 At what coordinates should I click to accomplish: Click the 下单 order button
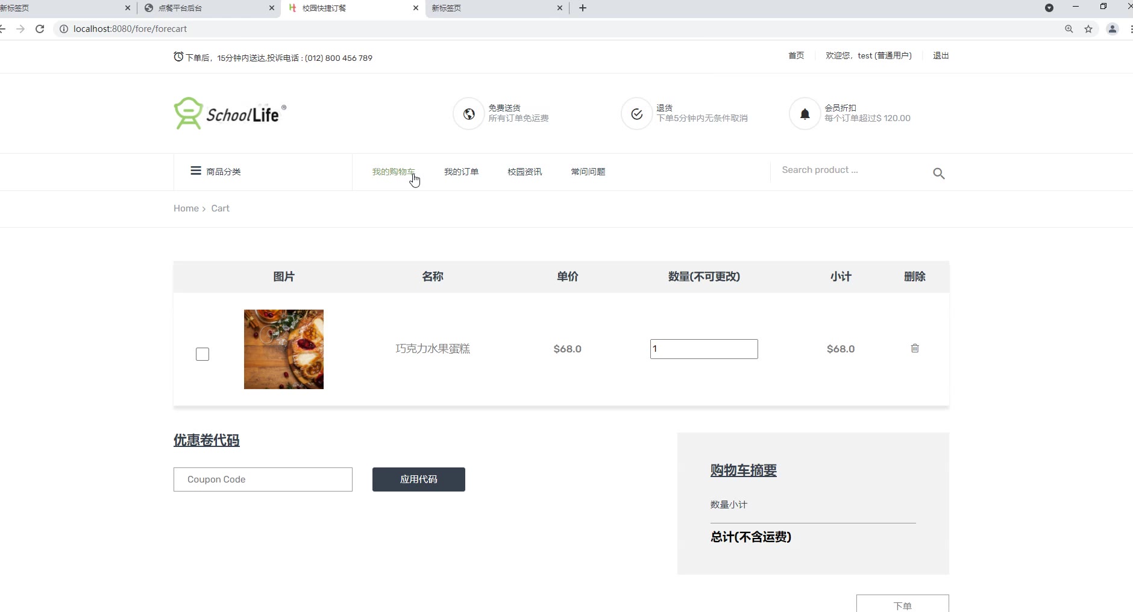tap(903, 604)
